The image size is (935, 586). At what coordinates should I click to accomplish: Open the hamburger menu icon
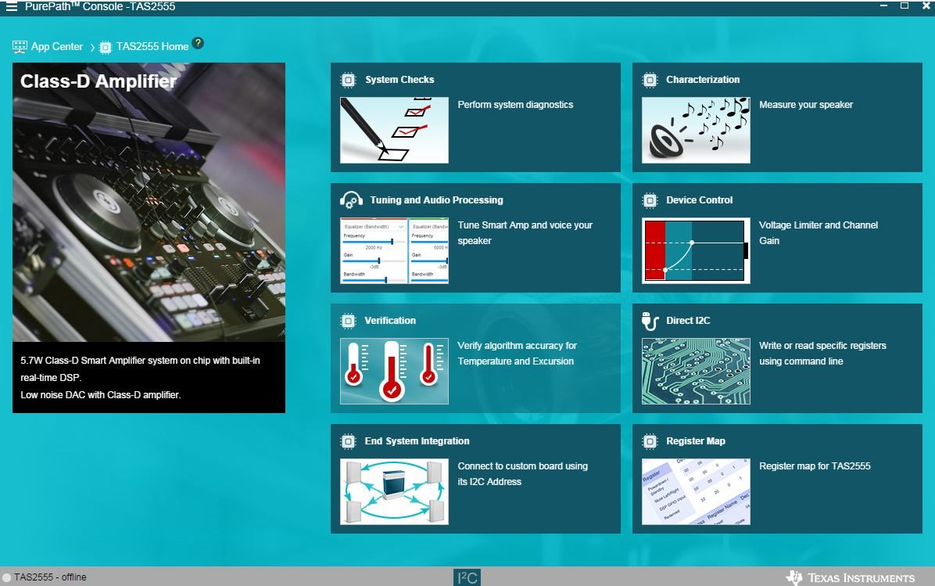point(11,6)
